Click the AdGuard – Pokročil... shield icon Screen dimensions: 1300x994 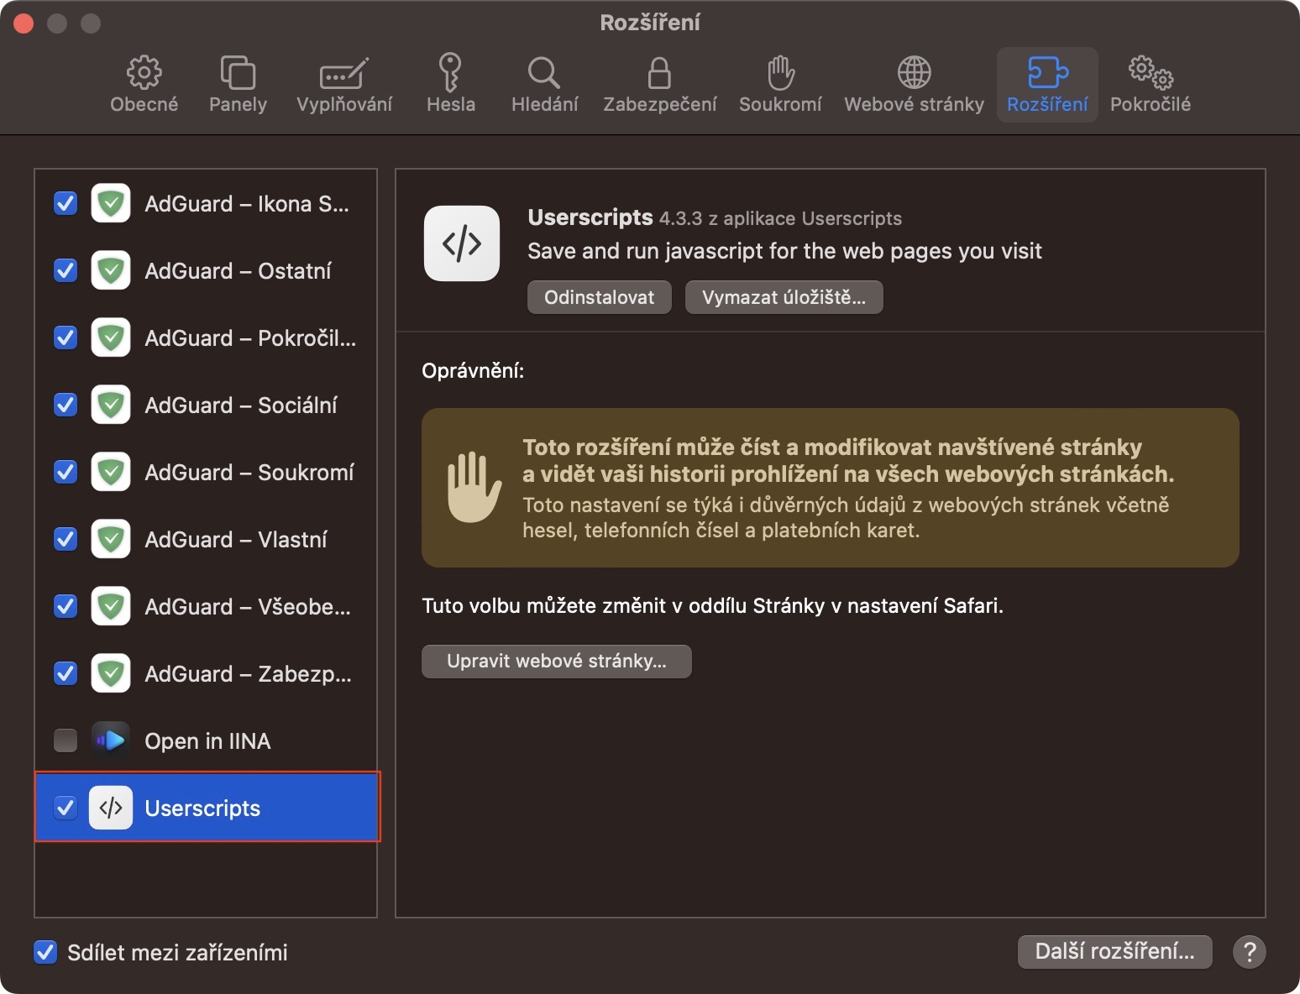click(x=111, y=337)
